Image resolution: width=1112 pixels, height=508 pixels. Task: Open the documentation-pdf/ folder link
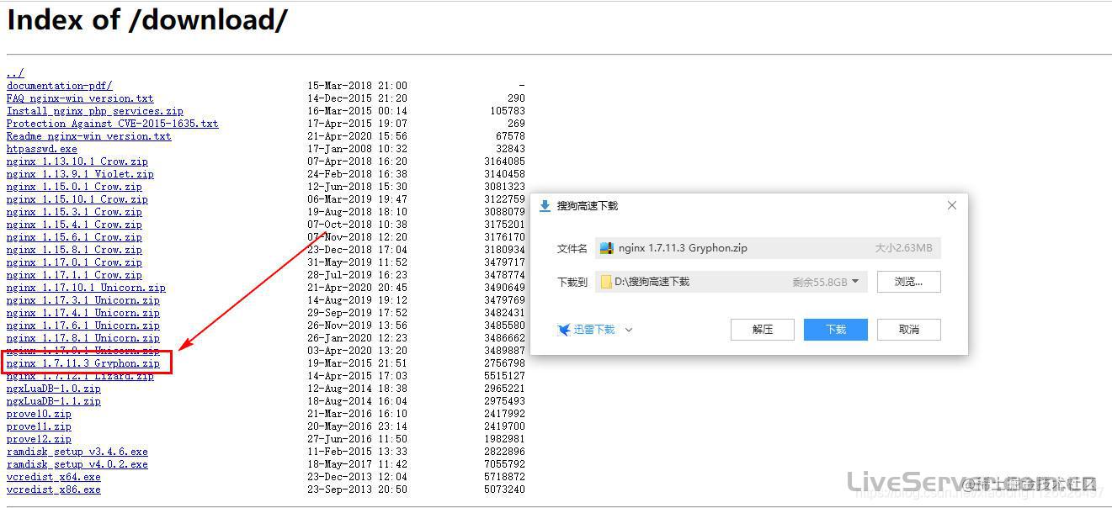(59, 85)
